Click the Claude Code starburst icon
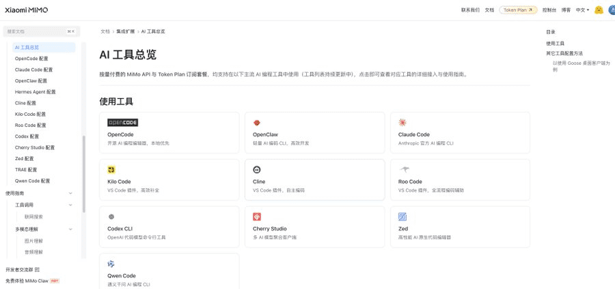Image resolution: width=615 pixels, height=289 pixels. pos(402,123)
